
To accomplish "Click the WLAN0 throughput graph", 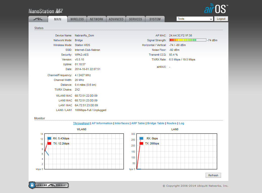I will [x=84, y=151].
